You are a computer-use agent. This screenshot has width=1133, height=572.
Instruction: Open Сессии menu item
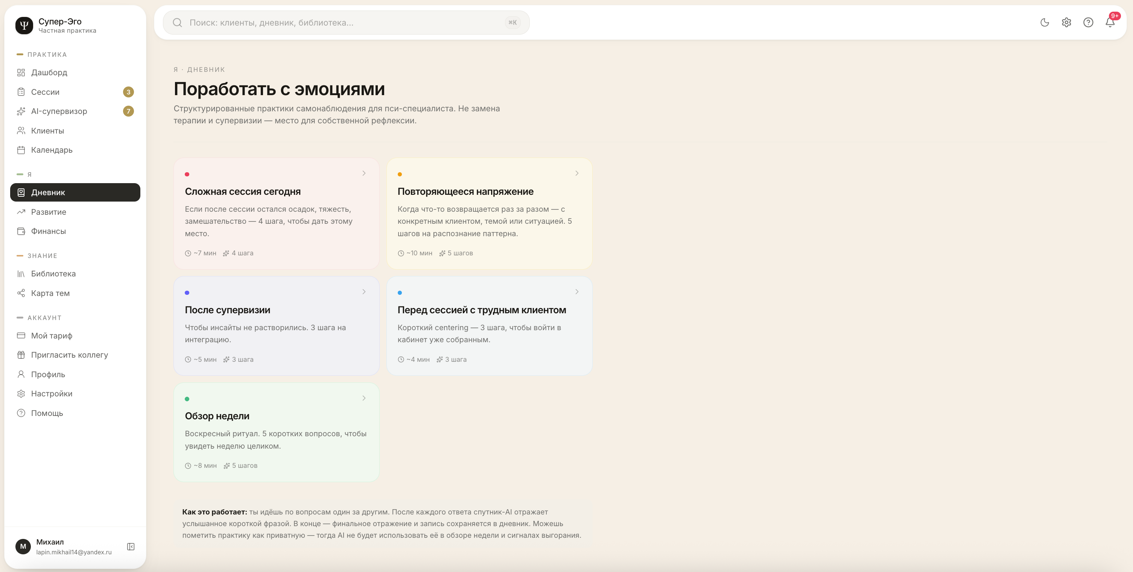pyautogui.click(x=75, y=92)
